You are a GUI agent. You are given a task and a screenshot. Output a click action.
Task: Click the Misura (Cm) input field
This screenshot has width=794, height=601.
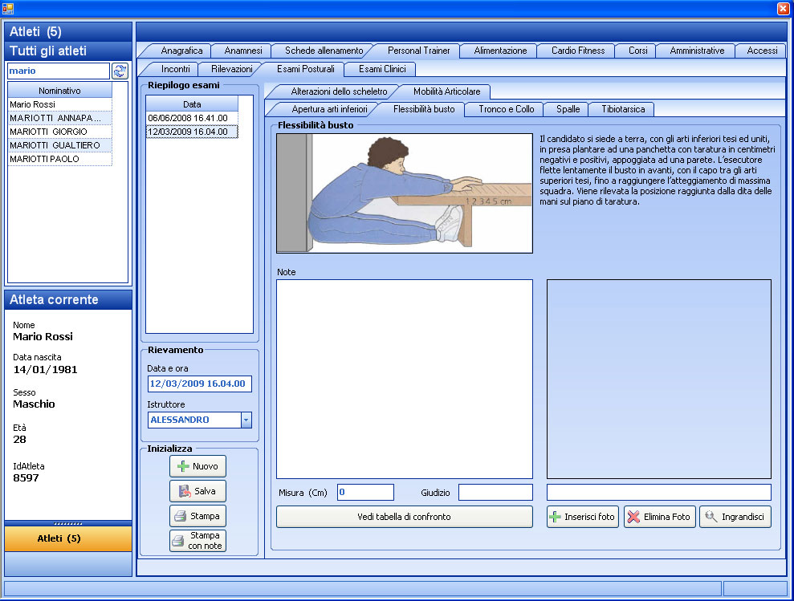point(365,492)
